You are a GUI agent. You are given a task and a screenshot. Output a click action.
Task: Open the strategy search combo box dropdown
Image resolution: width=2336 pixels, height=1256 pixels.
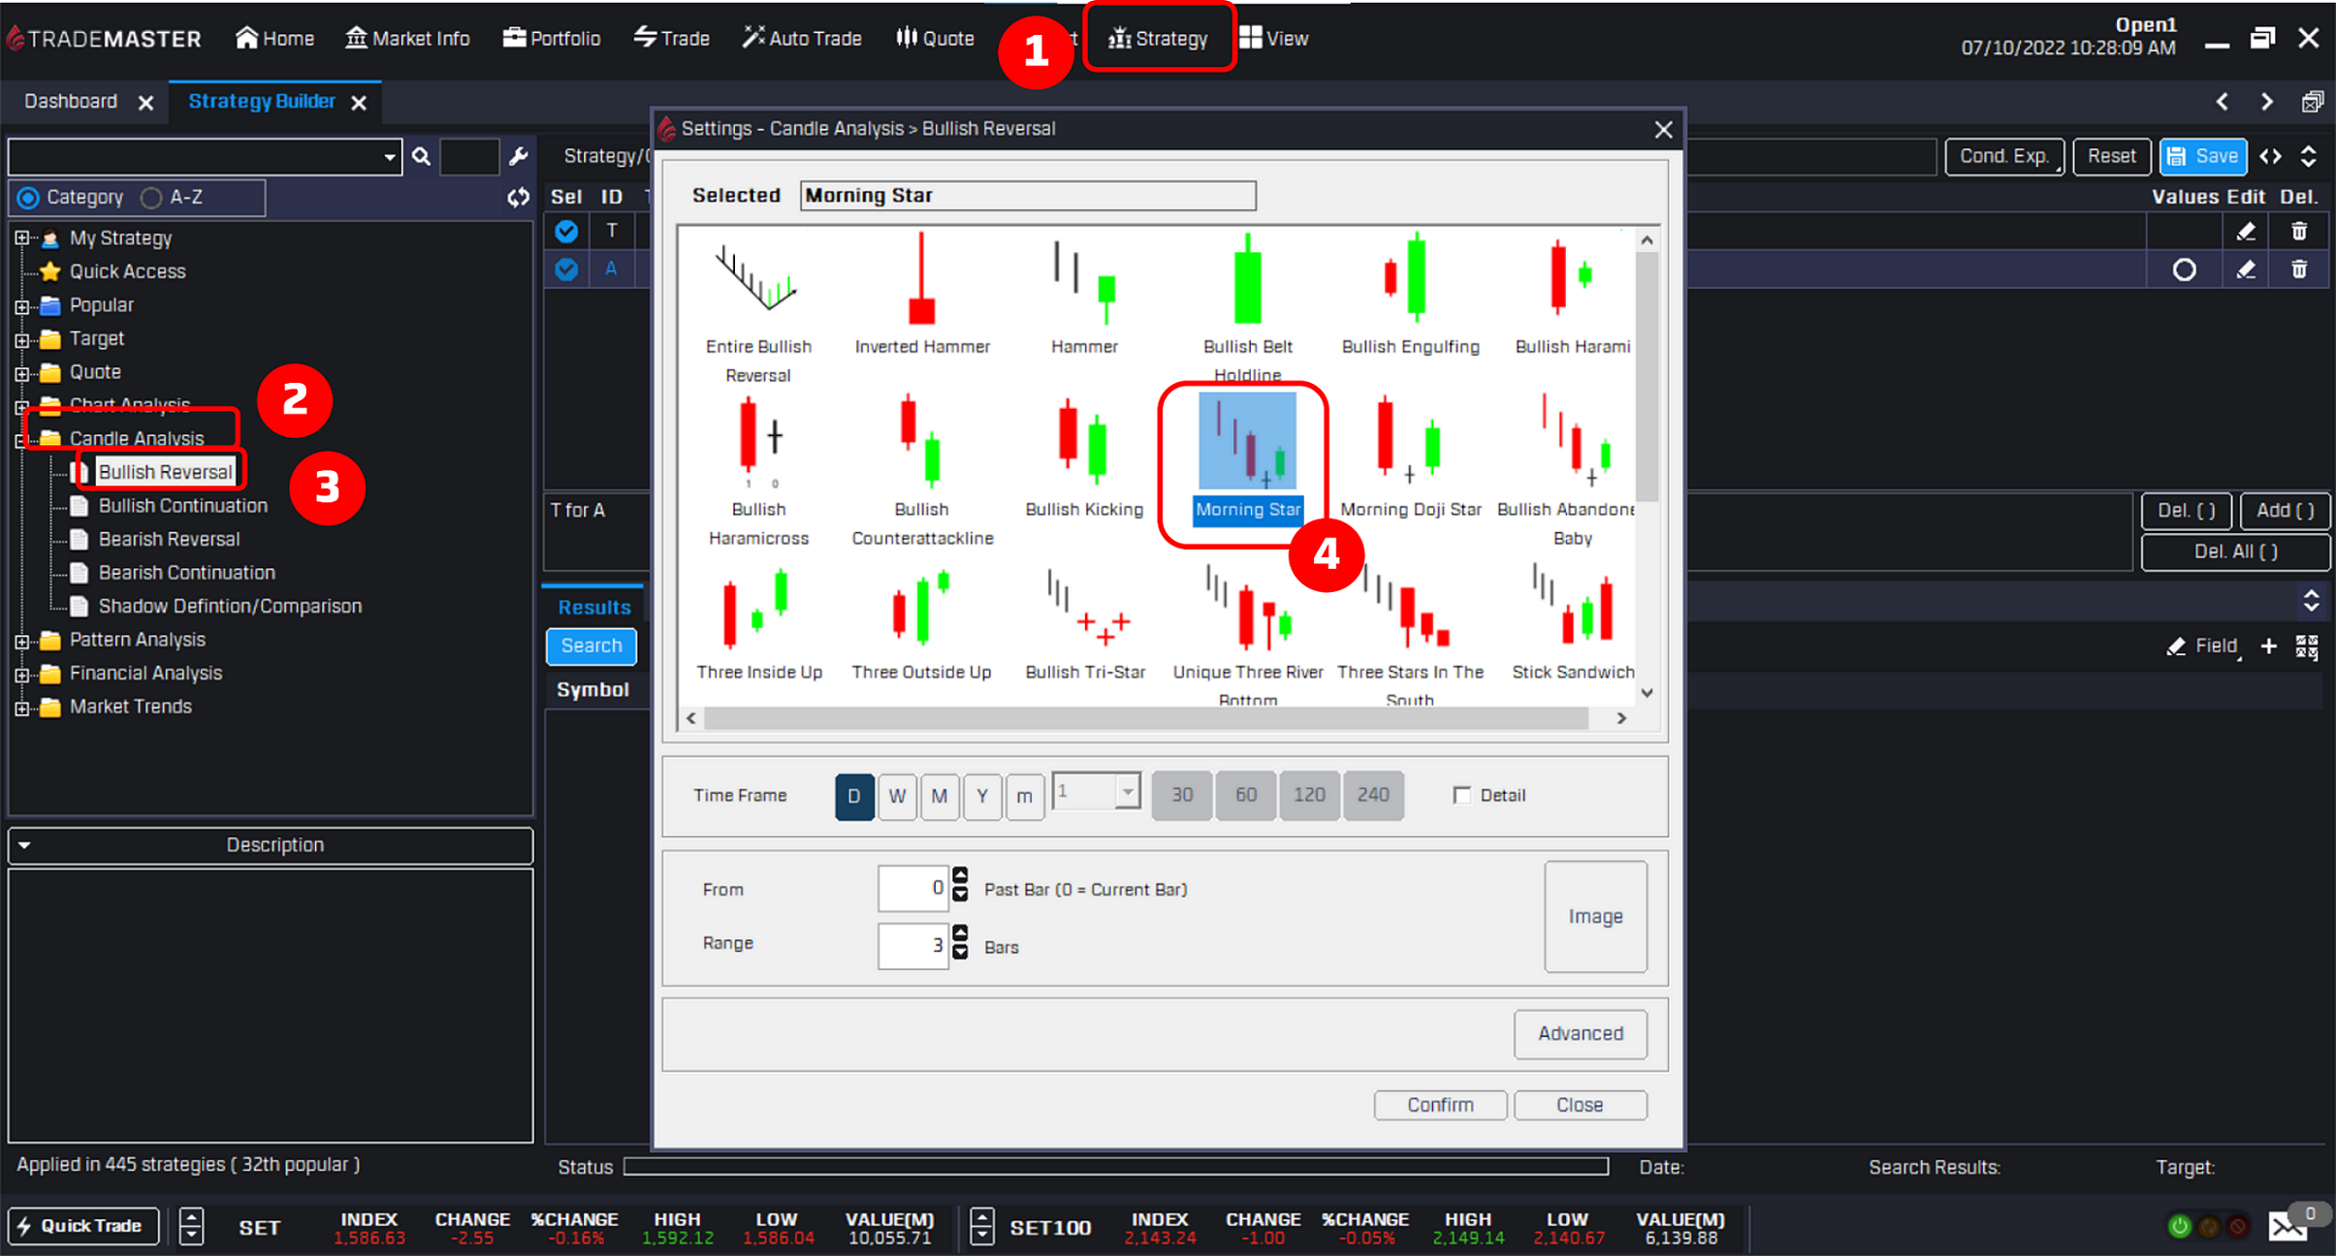[389, 157]
